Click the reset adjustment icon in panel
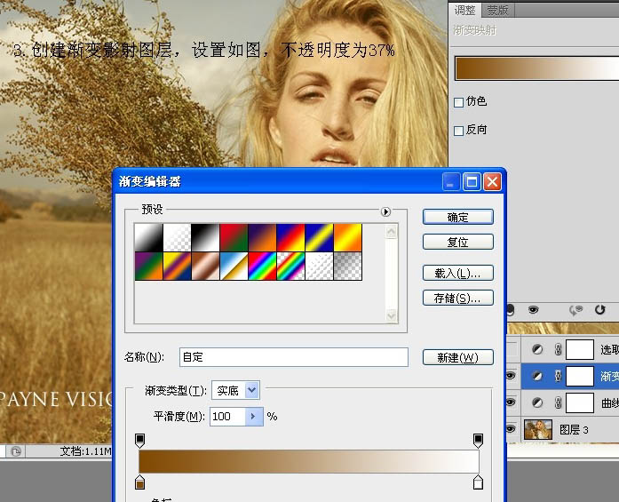 [600, 309]
